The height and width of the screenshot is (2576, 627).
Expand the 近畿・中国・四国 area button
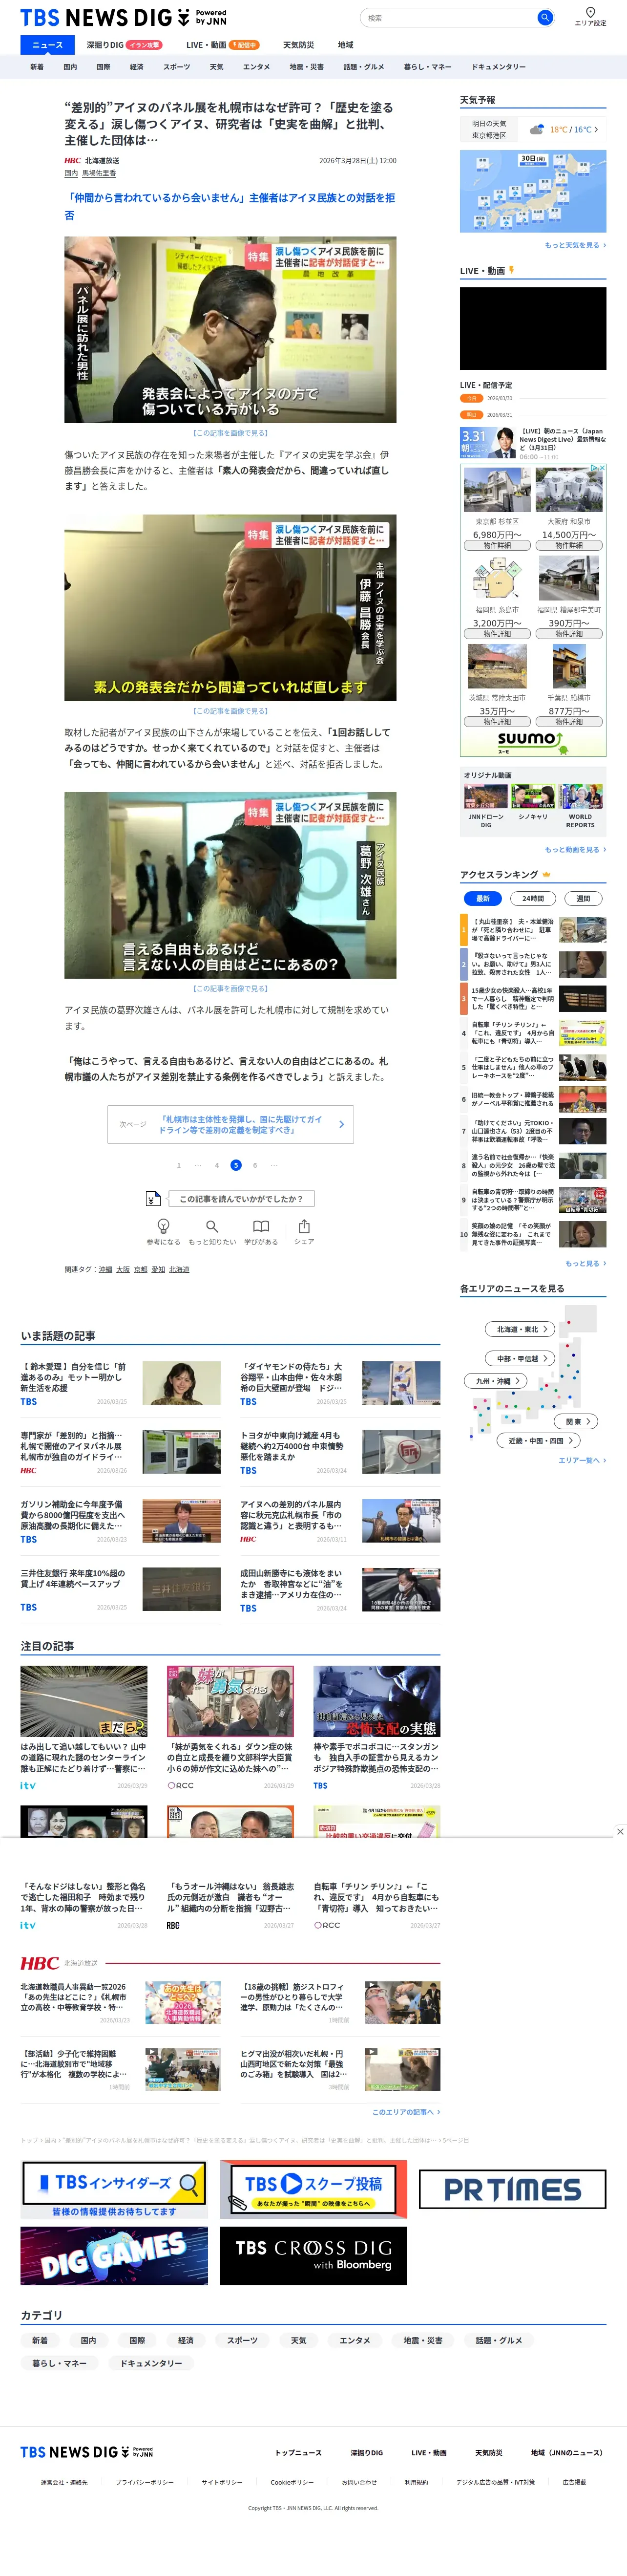(538, 1441)
